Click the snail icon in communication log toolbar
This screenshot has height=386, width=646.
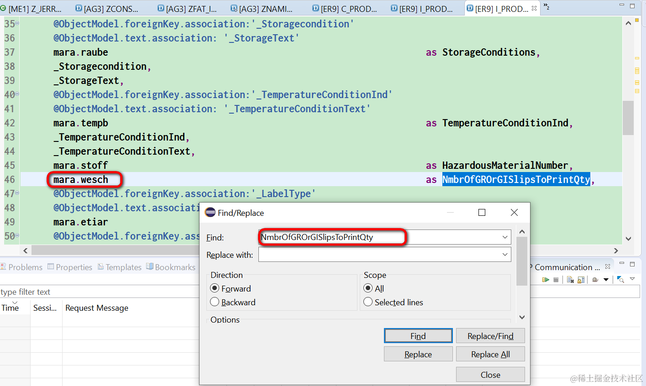(595, 280)
